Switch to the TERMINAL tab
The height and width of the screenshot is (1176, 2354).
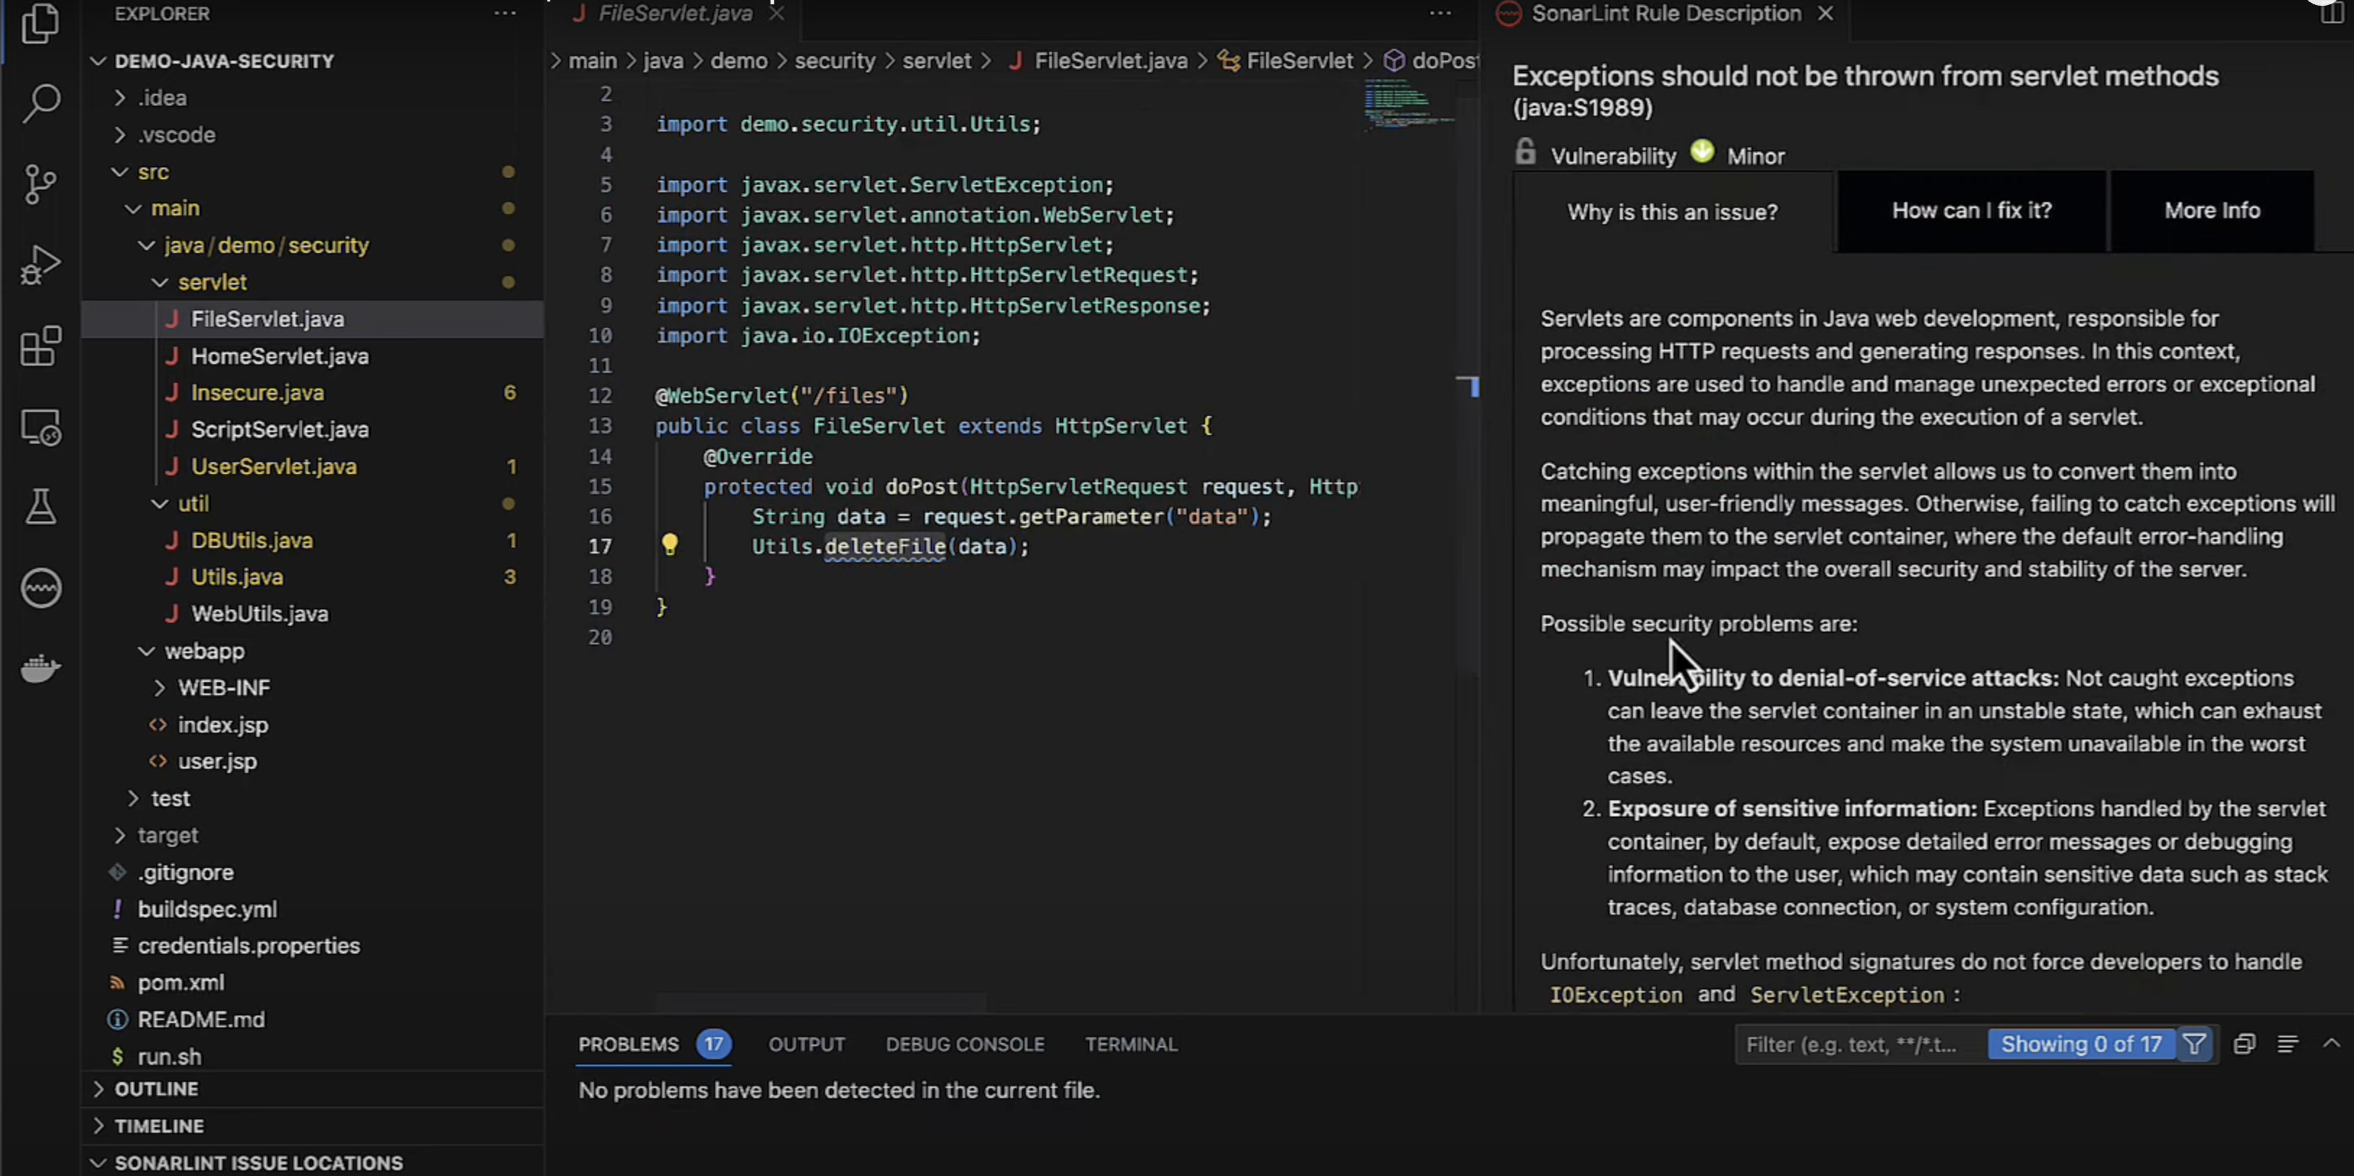pyautogui.click(x=1130, y=1044)
